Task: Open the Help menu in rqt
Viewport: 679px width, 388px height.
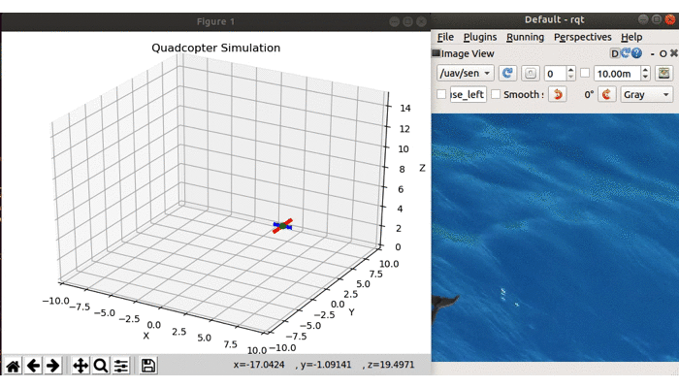Action: point(631,37)
